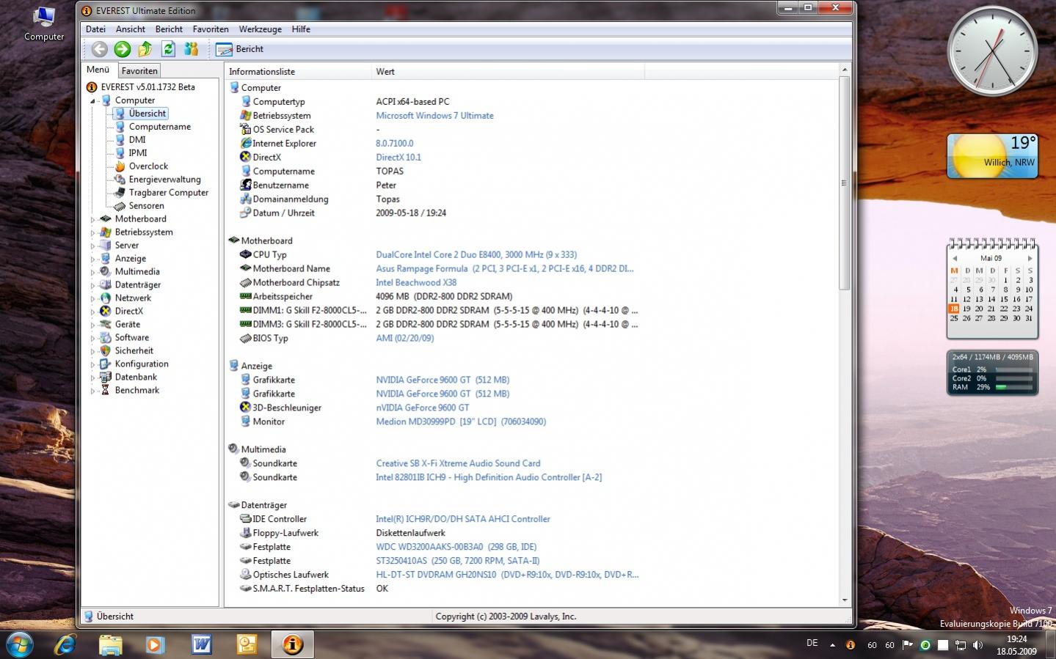
Task: Click the Energieverwaltung icon in tree
Action: (120, 180)
